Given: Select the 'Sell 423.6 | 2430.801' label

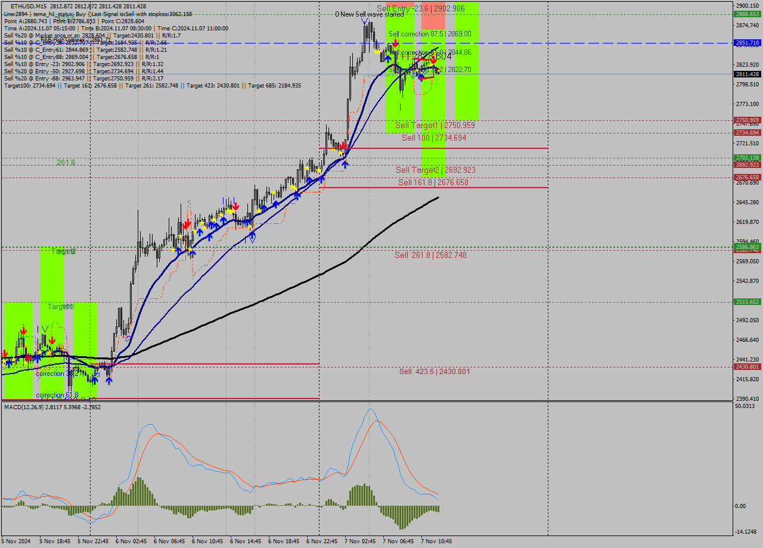Looking at the screenshot, I should [x=435, y=371].
